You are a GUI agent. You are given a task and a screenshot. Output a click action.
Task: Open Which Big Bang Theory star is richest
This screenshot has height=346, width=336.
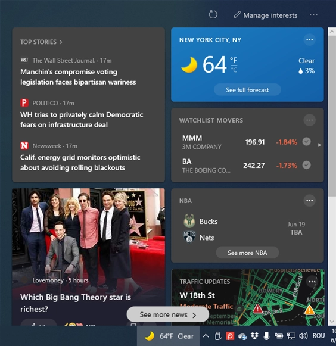[76, 303]
